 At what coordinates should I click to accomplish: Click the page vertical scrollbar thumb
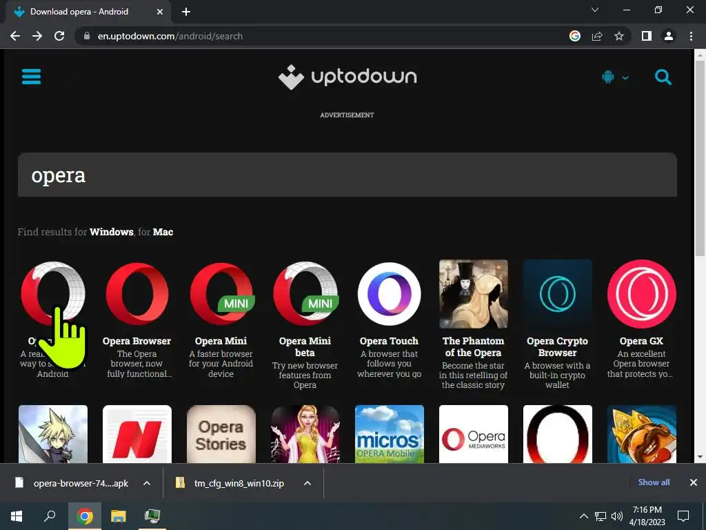(x=700, y=158)
